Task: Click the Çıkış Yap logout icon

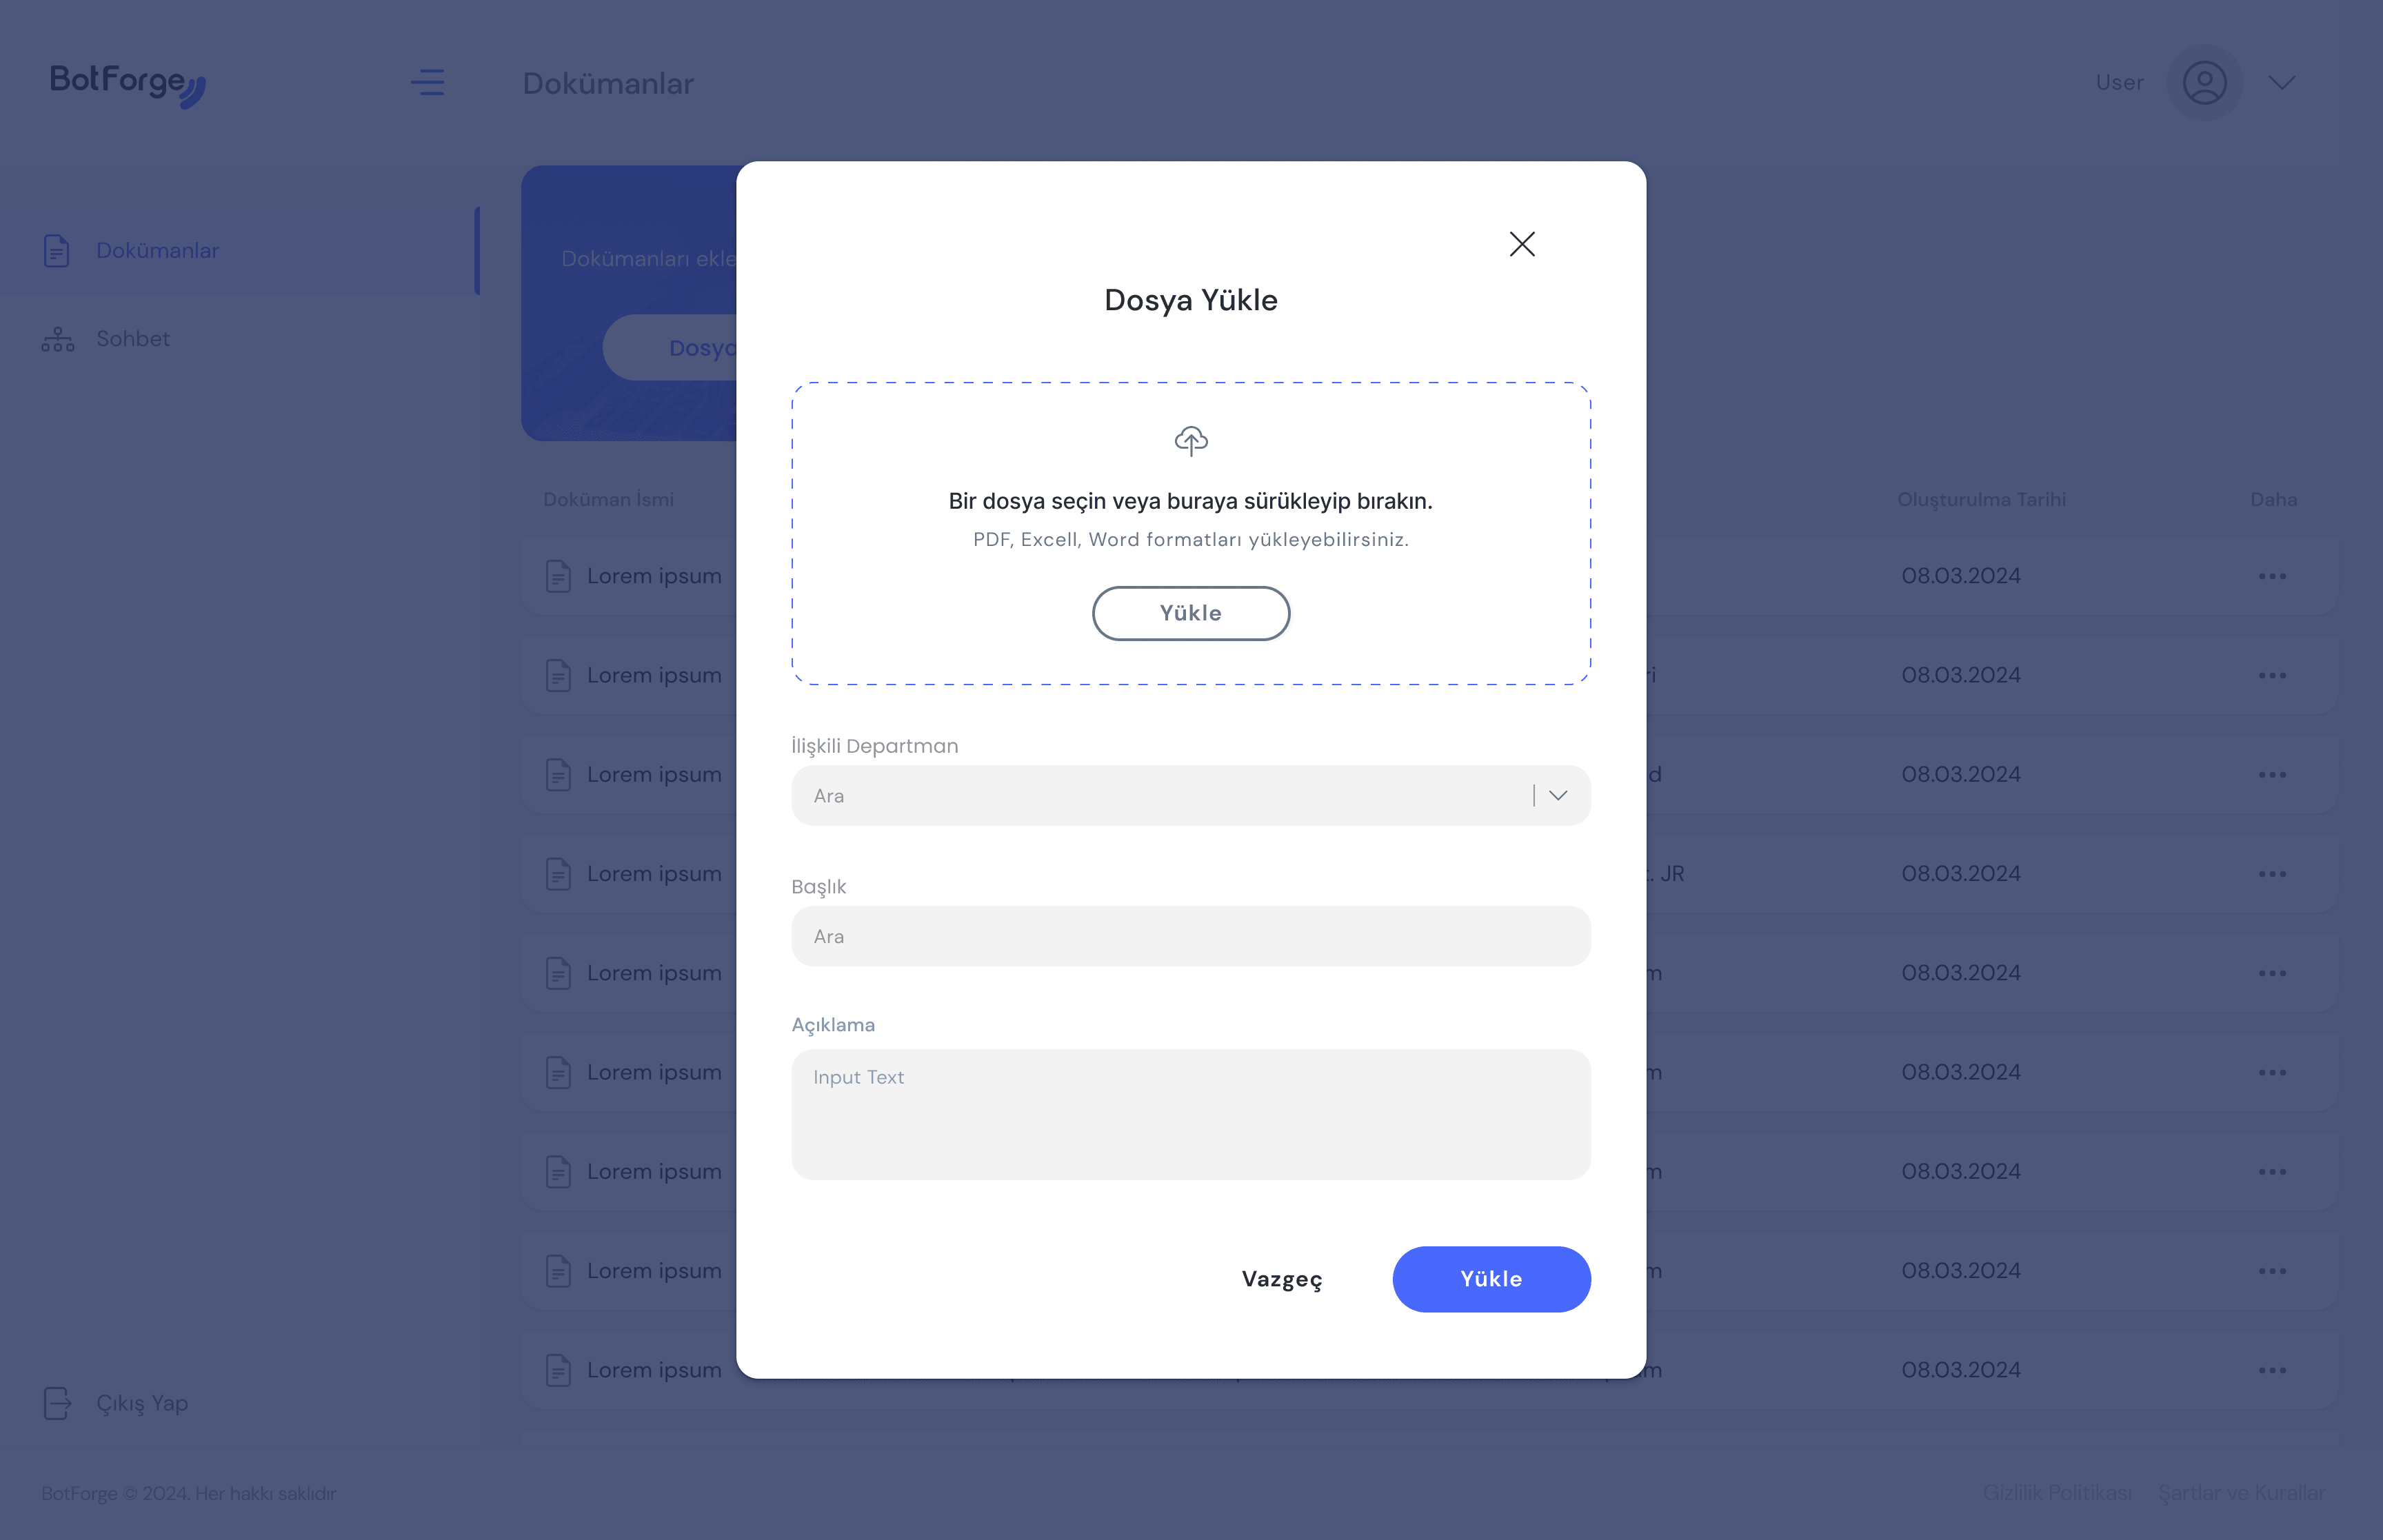Action: tap(57, 1403)
